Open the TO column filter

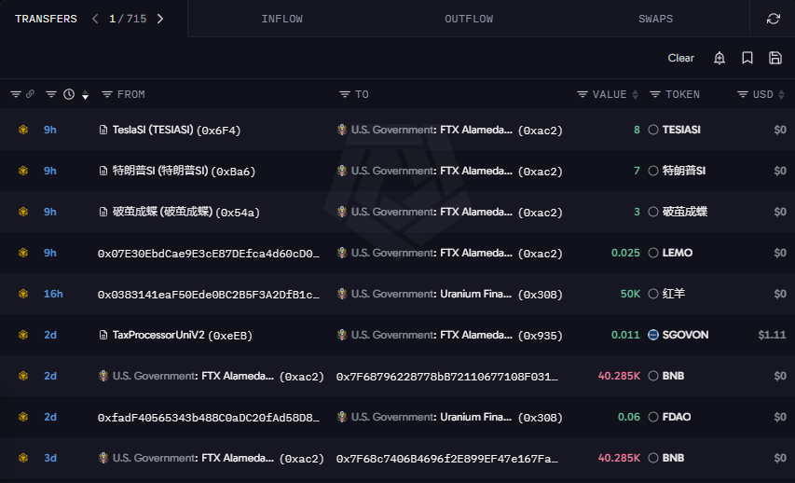tap(344, 94)
